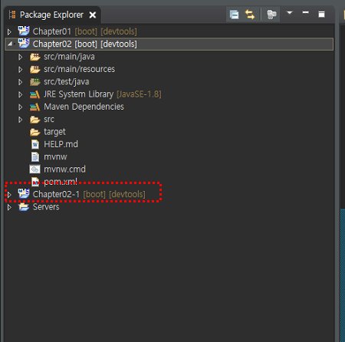Viewport: 345px width, 342px height.
Task: Expand Maven Dependencies node
Action: click(20, 107)
